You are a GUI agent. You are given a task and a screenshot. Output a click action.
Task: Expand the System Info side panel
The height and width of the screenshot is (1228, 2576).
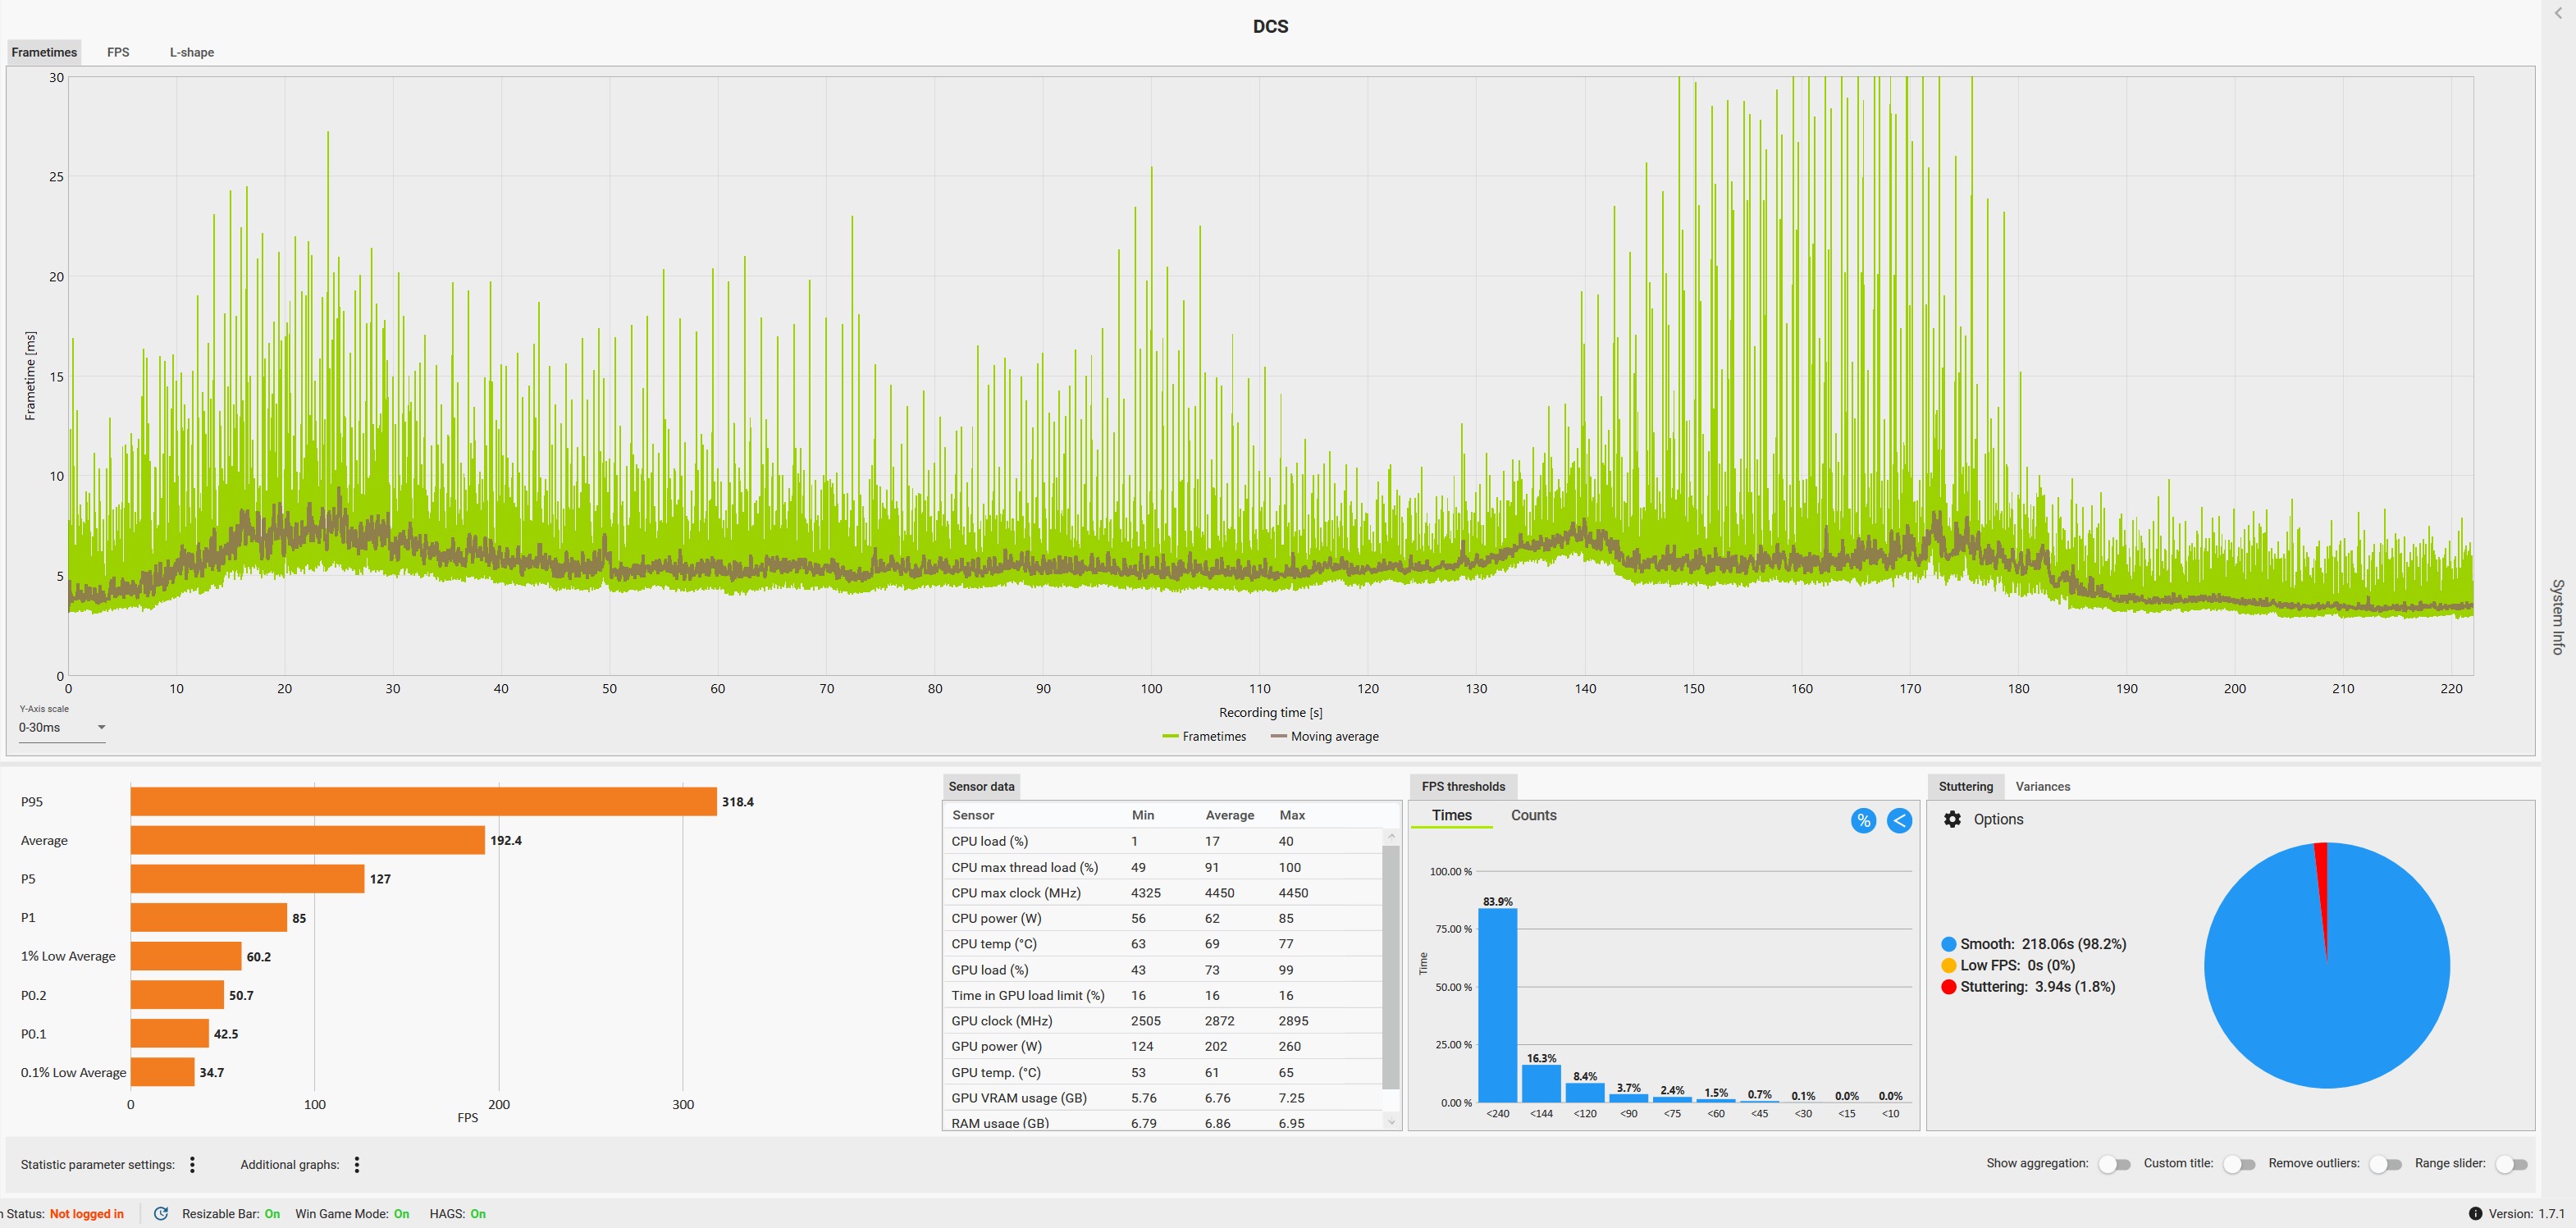2557,616
